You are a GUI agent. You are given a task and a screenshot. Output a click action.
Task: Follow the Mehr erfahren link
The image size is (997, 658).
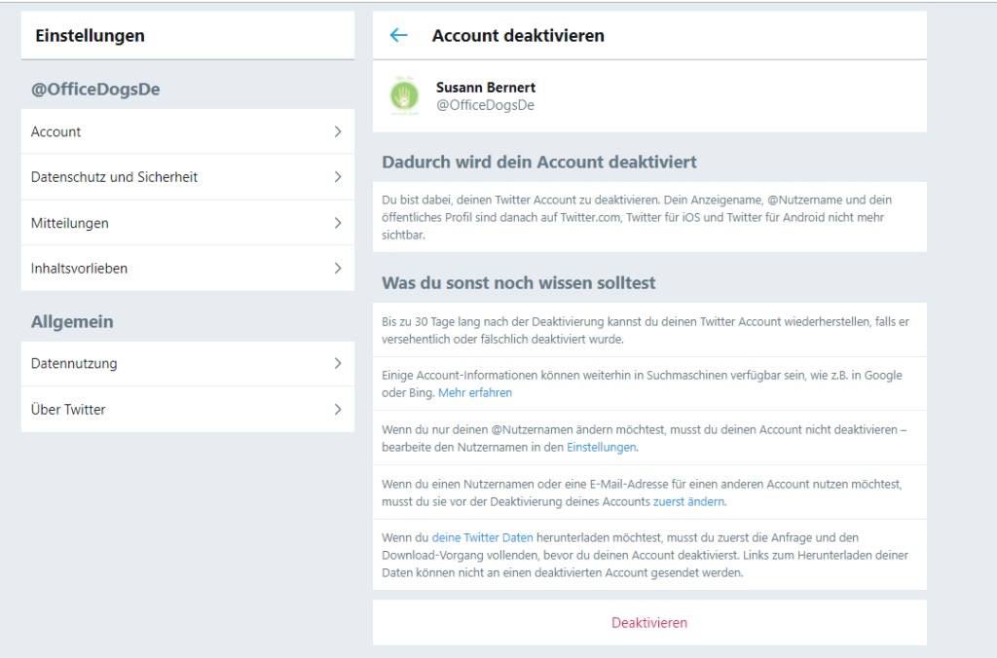pyautogui.click(x=475, y=393)
